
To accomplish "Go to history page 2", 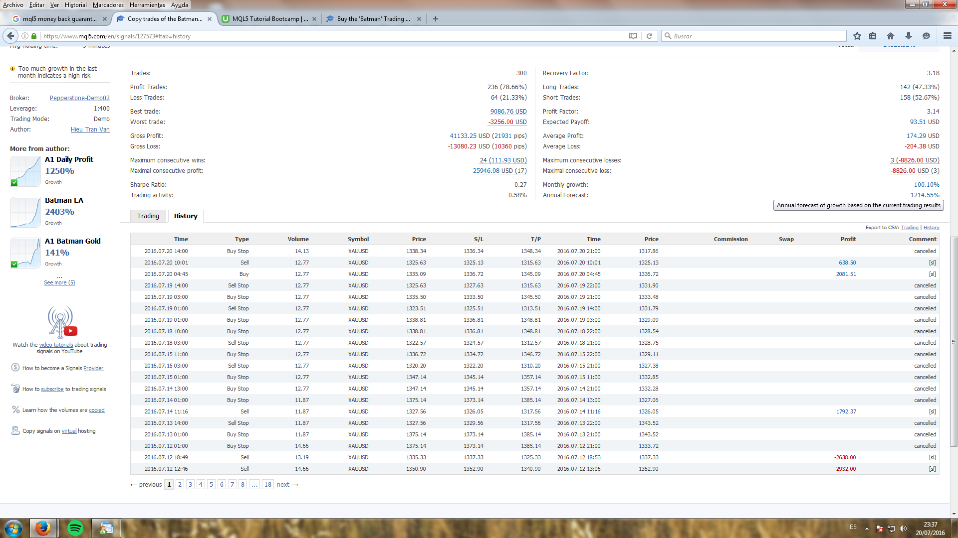I will point(180,484).
